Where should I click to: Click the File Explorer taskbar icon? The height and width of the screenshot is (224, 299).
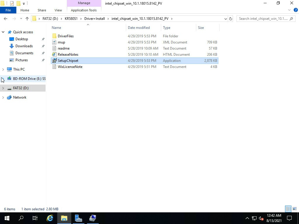64,218
